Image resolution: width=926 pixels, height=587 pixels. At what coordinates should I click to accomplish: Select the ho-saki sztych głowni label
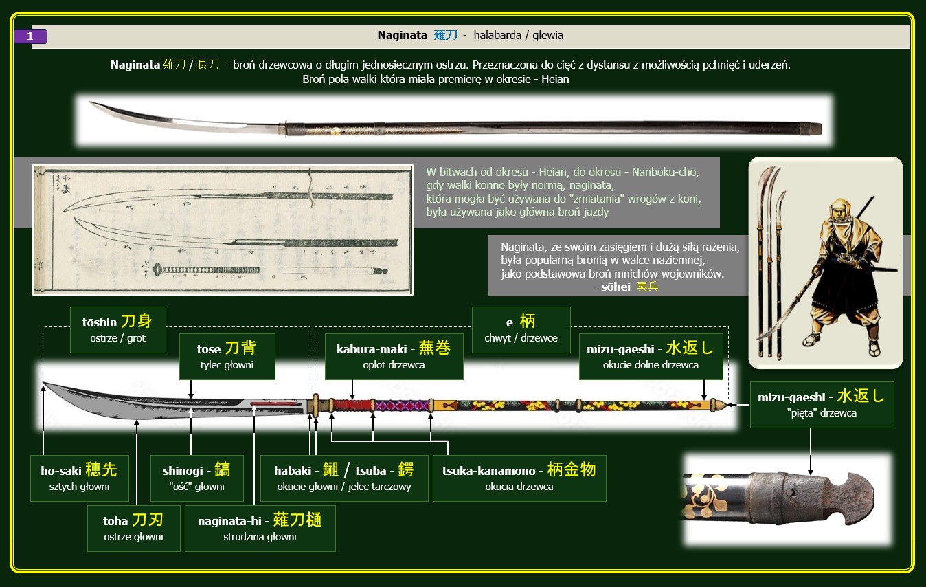point(79,478)
